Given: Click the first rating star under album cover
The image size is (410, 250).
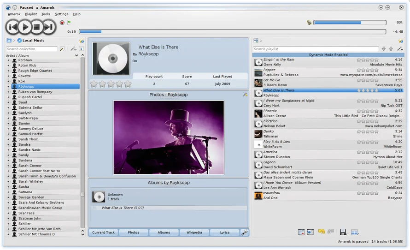Looking at the screenshot, I should tap(94, 84).
